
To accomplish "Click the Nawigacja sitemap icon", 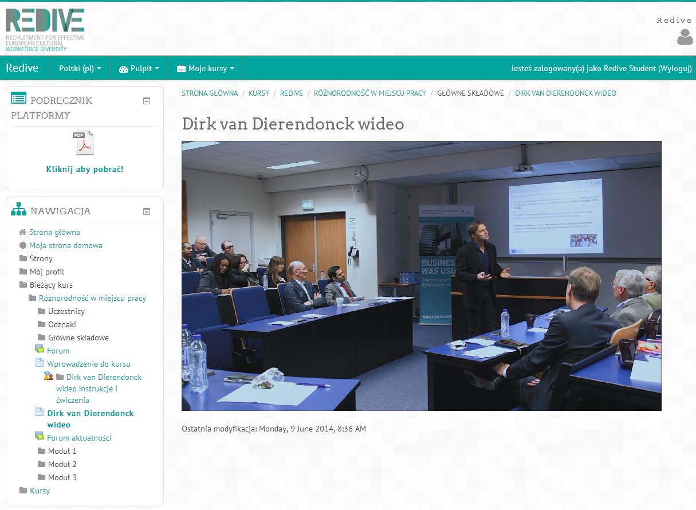I will point(18,210).
